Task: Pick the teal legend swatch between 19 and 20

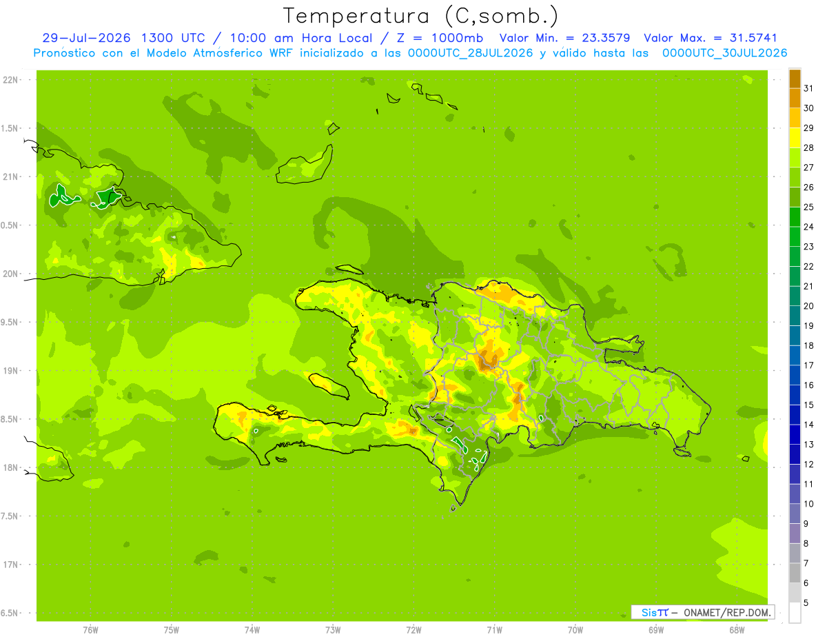Action: 795,316
